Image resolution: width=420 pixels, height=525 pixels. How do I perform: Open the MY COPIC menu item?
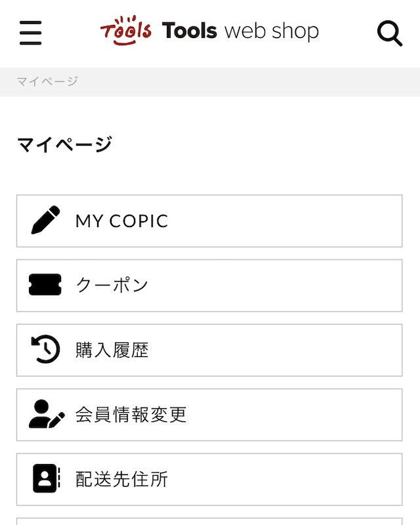[x=209, y=221]
